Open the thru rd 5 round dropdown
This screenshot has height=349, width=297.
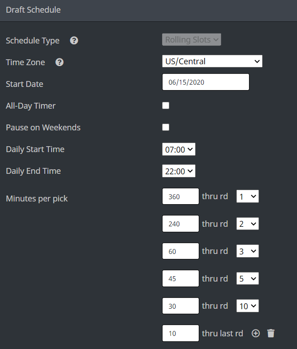248,278
